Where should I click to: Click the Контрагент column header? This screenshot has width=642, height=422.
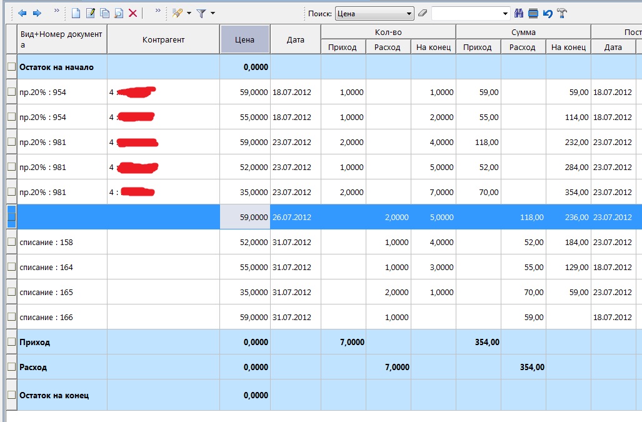coord(163,39)
